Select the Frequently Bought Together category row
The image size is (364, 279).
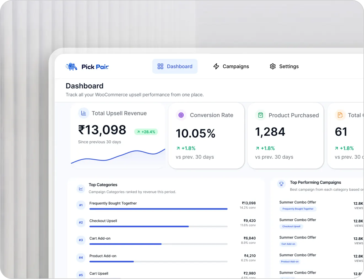166,205
